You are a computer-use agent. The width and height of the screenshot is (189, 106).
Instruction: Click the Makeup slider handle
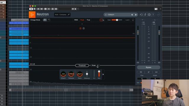click(x=87, y=74)
